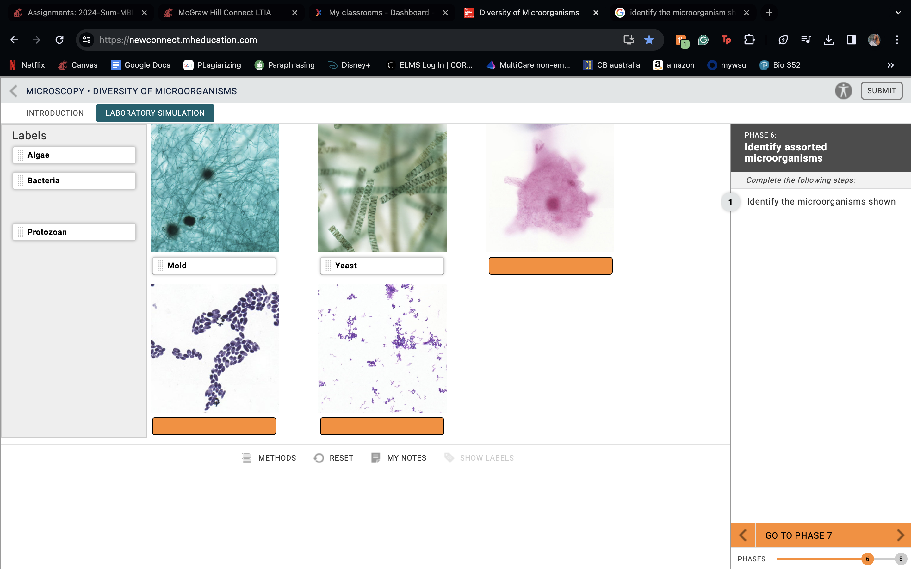Image resolution: width=911 pixels, height=569 pixels.
Task: Open Grammarly extension icon
Action: coord(703,40)
